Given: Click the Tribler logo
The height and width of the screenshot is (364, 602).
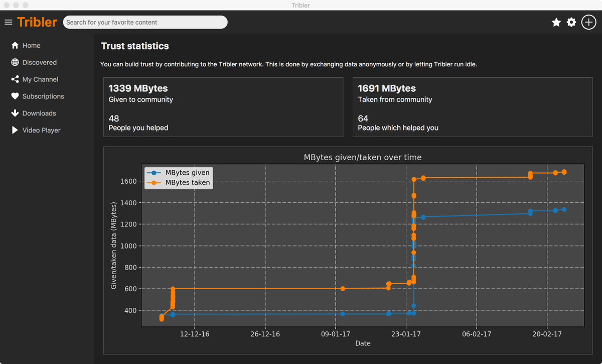Looking at the screenshot, I should click(x=37, y=22).
